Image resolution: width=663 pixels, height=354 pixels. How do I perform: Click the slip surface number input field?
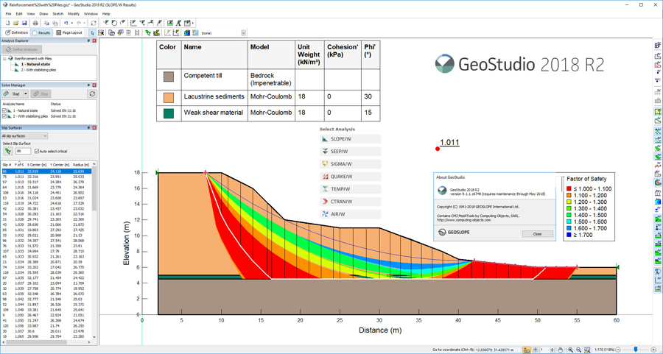(24, 151)
